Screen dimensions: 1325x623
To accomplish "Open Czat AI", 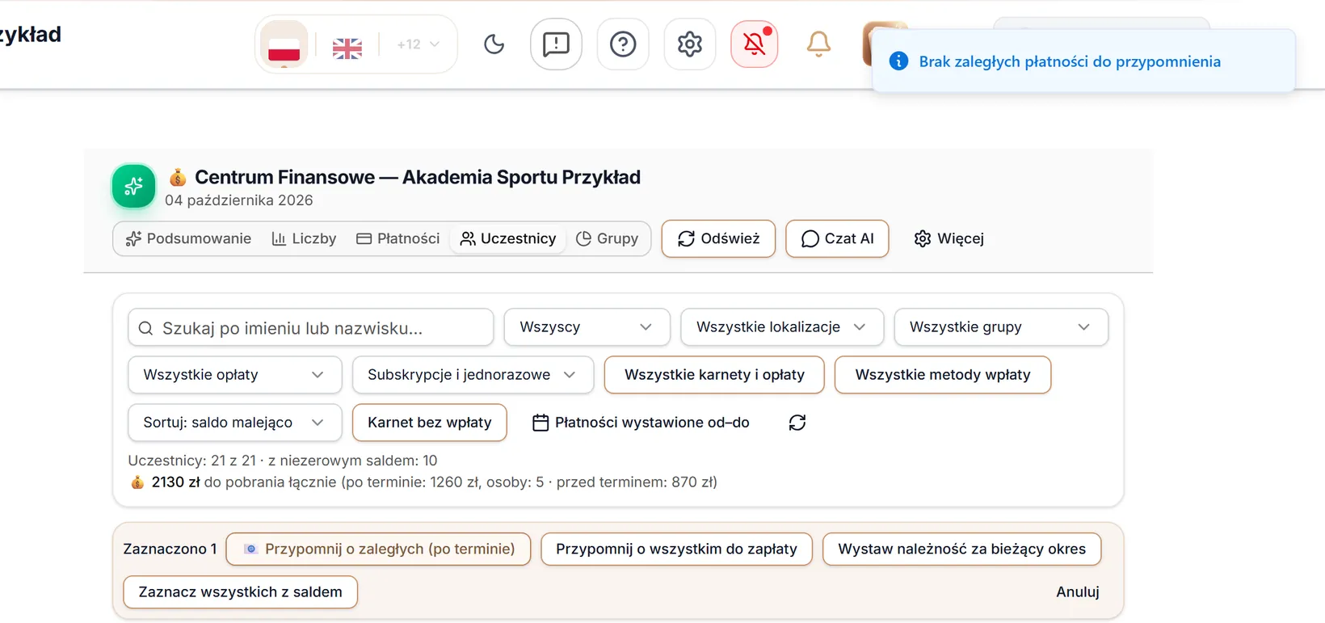I will [837, 238].
